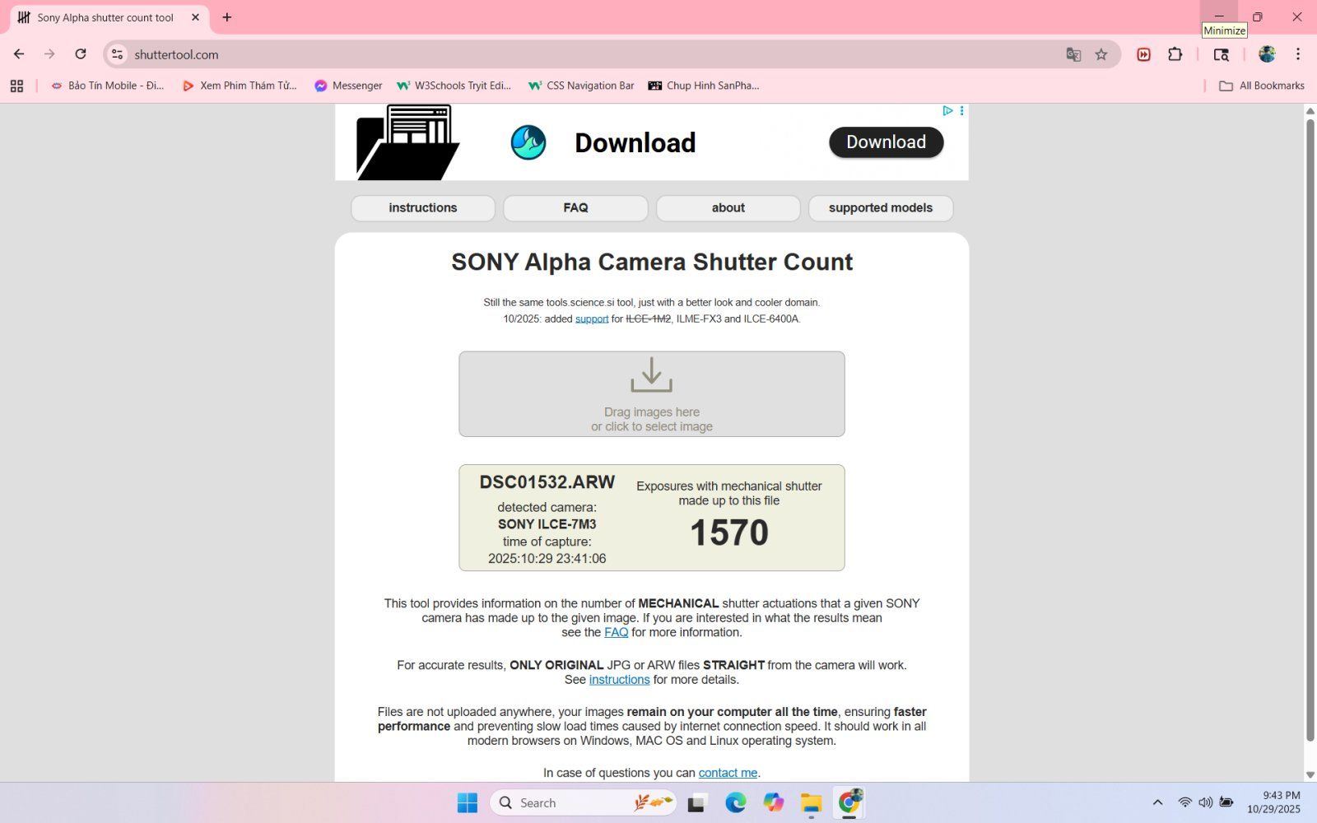
Task: Open Bảo Tín Mobile bookmark
Action: coord(108,86)
